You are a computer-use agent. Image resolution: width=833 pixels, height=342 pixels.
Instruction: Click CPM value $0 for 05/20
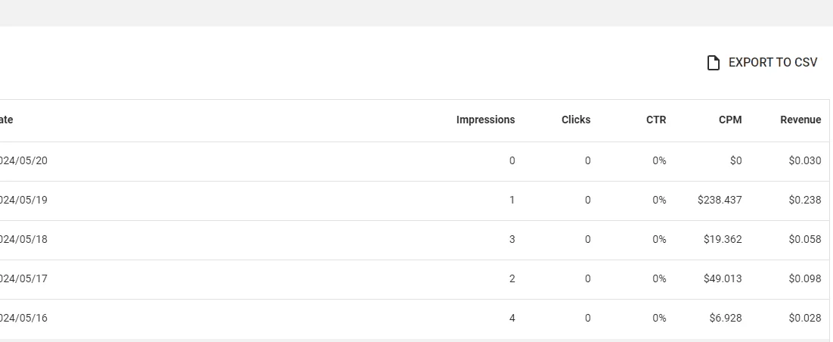tap(735, 160)
